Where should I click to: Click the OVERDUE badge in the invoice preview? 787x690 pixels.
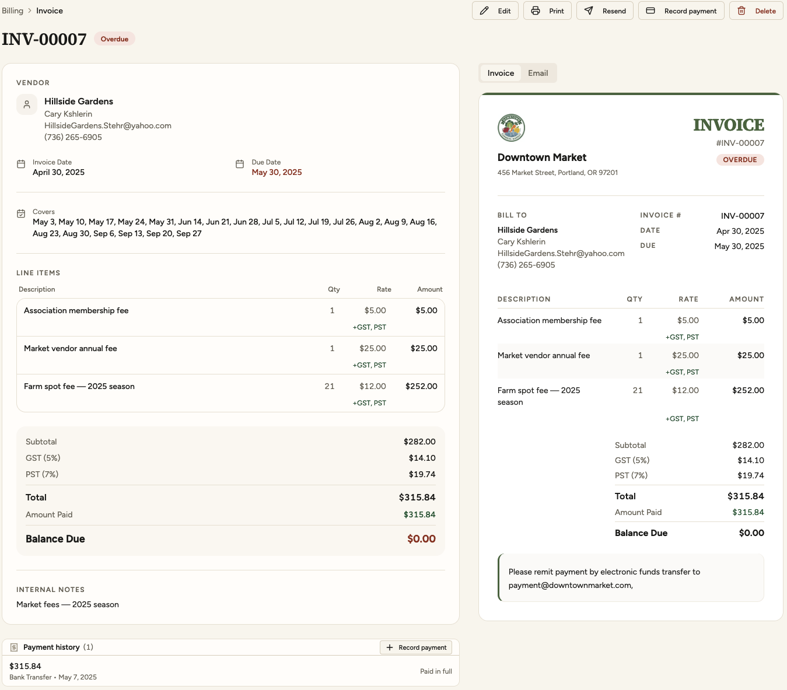pos(740,160)
